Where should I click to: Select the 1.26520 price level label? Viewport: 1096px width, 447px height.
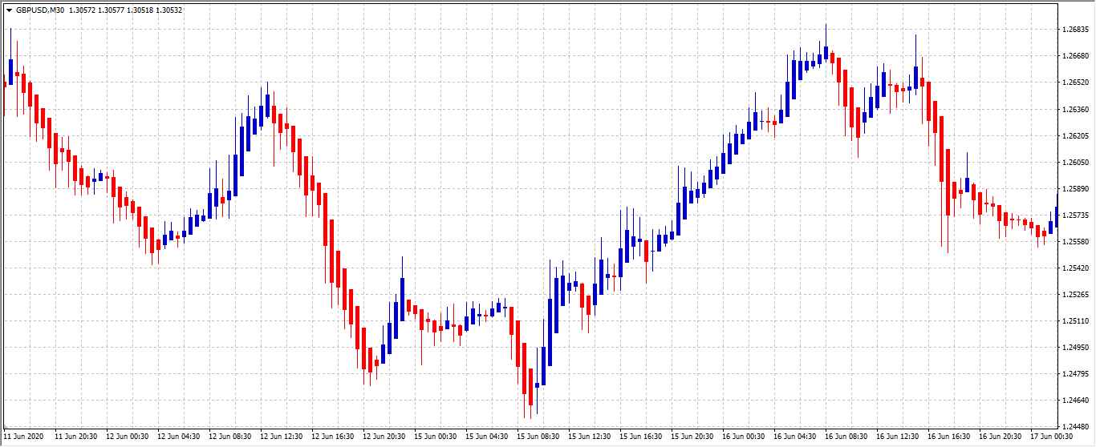1074,83
